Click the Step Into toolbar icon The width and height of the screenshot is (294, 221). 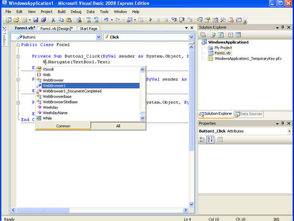click(x=174, y=20)
